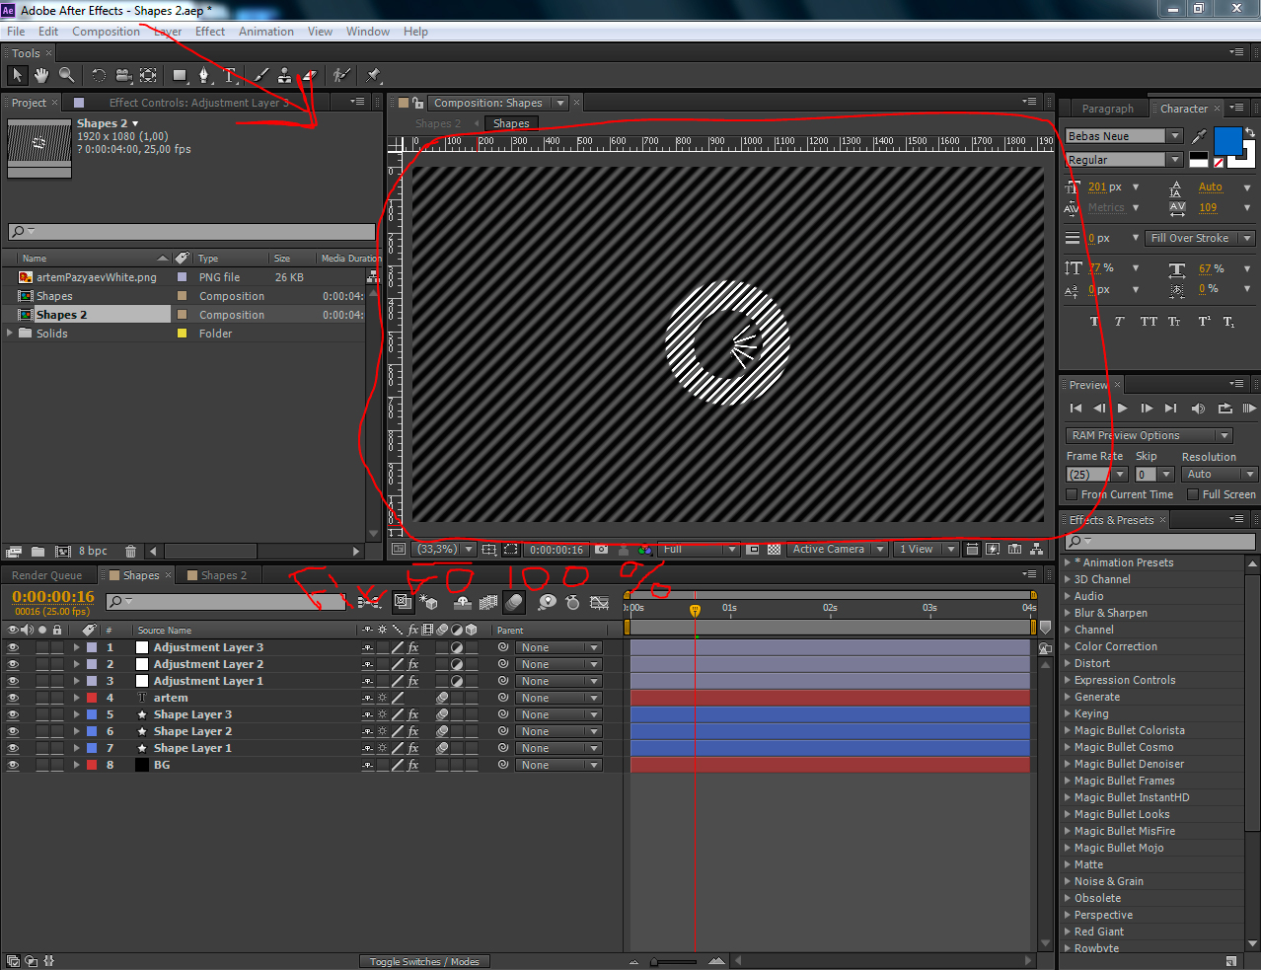
Task: Click the eyedropper in Character panel
Action: pyautogui.click(x=1199, y=136)
